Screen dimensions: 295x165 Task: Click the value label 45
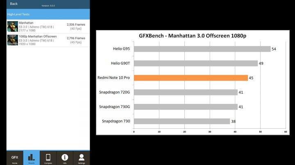(x=251, y=78)
